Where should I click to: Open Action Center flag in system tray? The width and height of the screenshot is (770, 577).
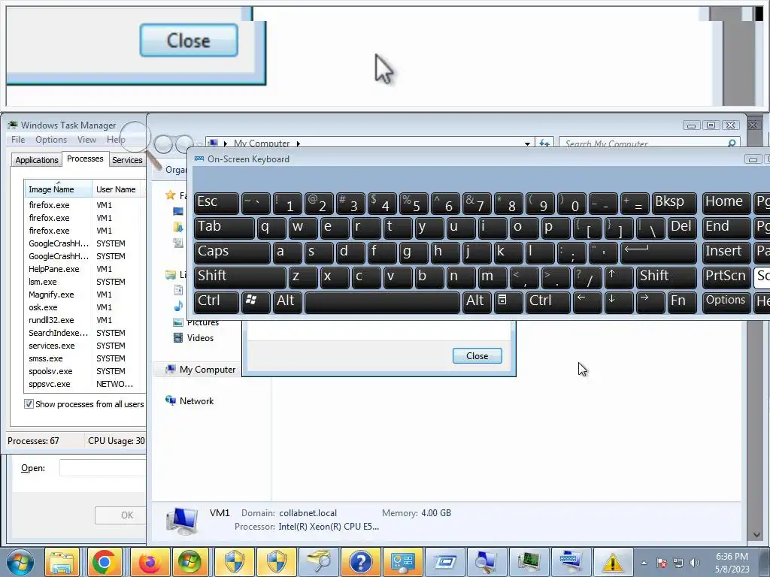(662, 562)
